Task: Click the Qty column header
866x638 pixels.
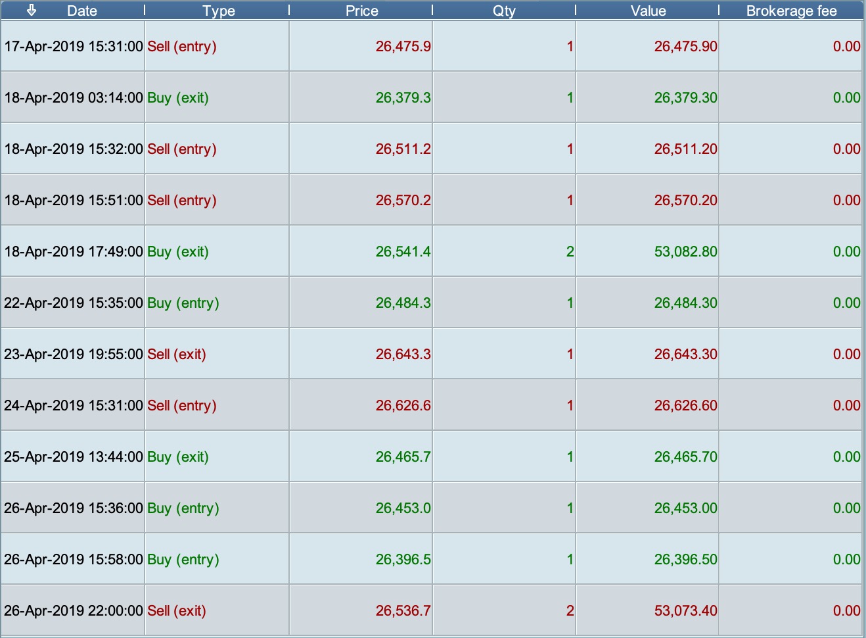Action: pyautogui.click(x=504, y=11)
